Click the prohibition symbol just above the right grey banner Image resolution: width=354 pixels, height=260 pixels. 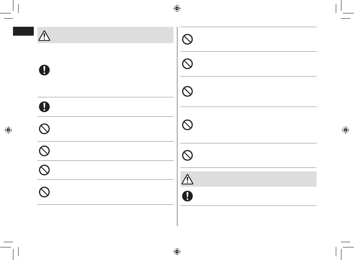187,155
